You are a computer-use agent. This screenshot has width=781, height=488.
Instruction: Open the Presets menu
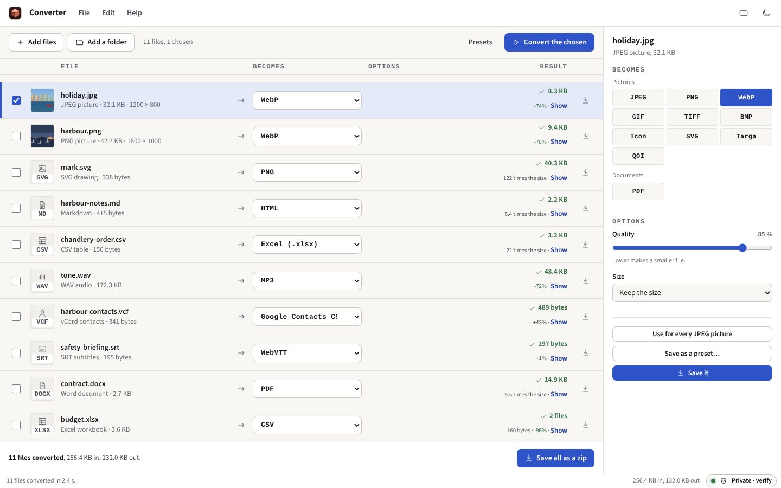pyautogui.click(x=481, y=42)
